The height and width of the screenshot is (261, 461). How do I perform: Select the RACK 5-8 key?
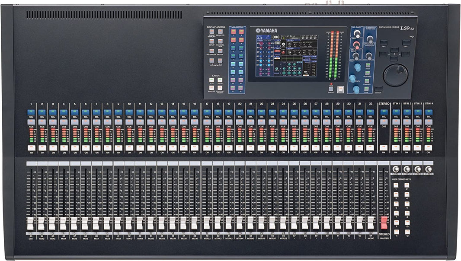pos(220,60)
